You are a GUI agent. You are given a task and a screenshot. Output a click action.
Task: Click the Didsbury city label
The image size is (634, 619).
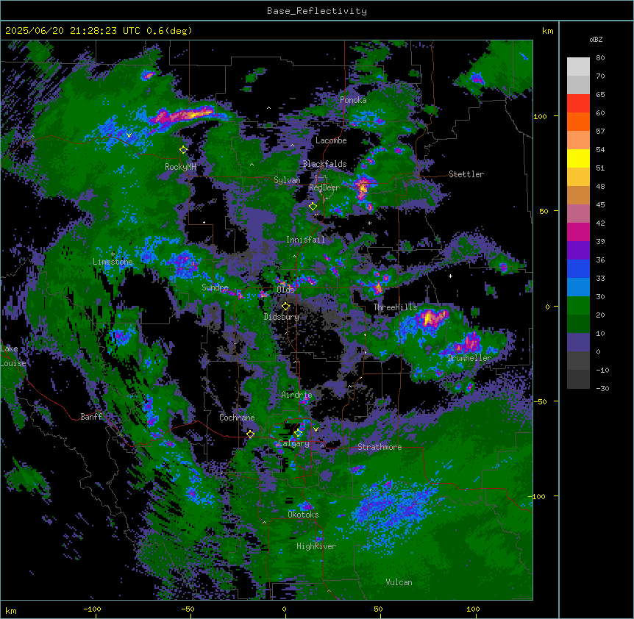tap(282, 317)
